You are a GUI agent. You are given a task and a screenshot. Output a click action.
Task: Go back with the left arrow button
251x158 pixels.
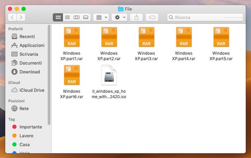pos(12,17)
